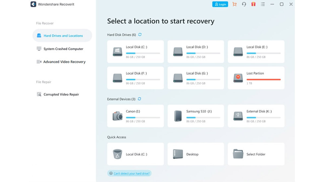Click the question mark help icon

[111, 173]
